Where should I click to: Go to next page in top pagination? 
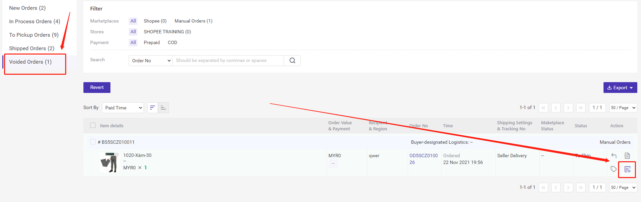(568, 108)
